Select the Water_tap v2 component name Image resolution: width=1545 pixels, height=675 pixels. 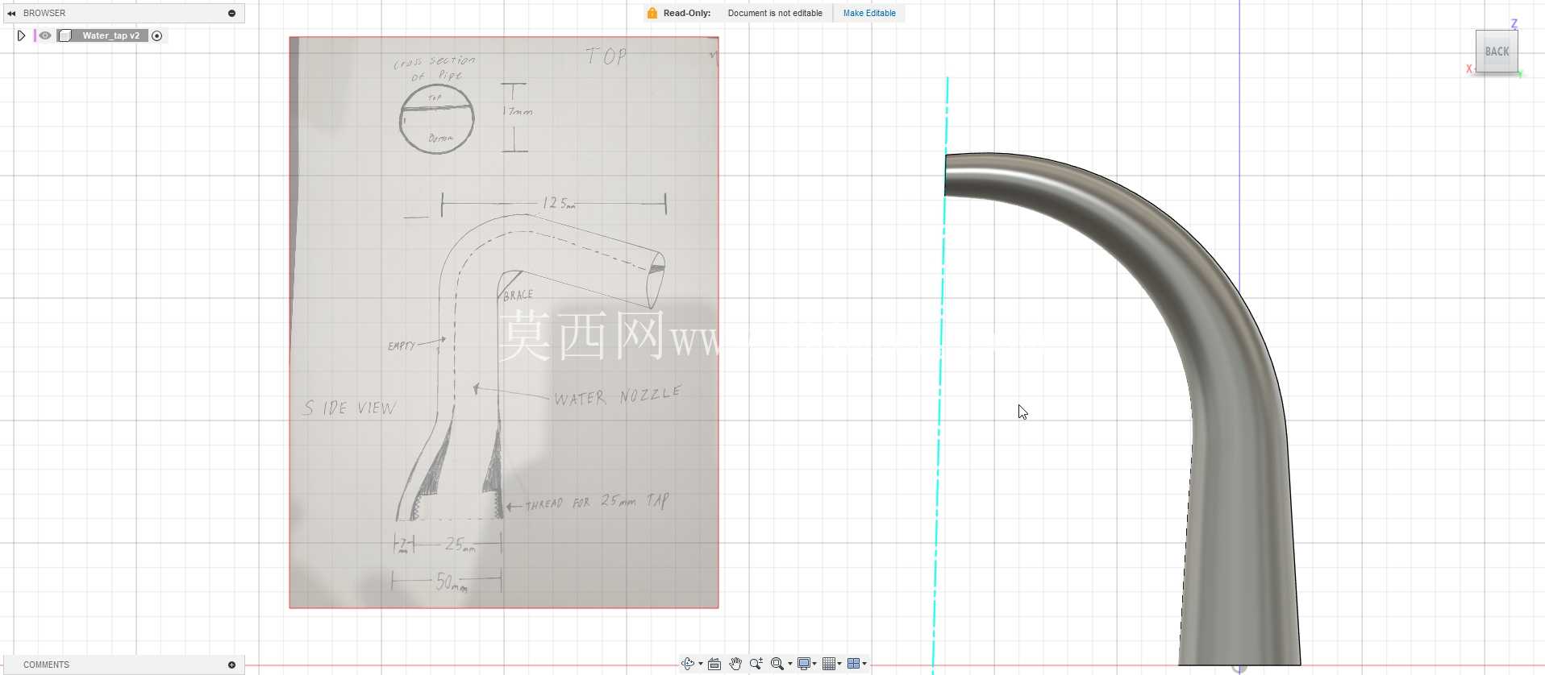pos(110,35)
